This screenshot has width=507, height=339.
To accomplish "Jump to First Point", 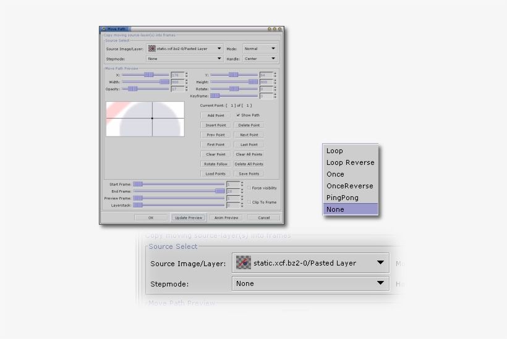I will pyautogui.click(x=215, y=144).
